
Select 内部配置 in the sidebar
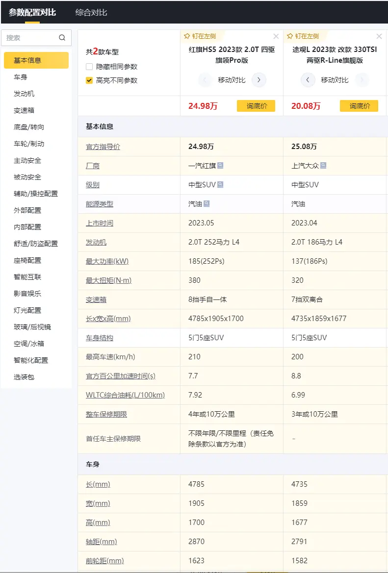27,227
